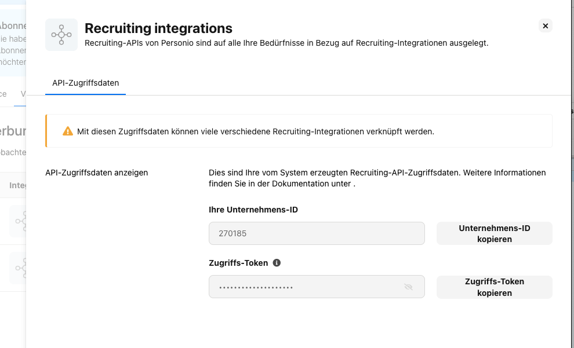The height and width of the screenshot is (348, 574).
Task: Focus the masked Zugriffs-Token field
Action: (317, 287)
